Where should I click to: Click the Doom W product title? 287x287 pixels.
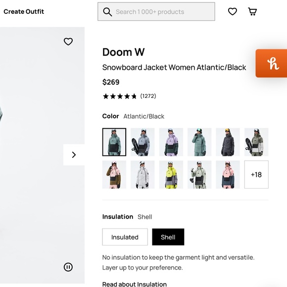[124, 52]
